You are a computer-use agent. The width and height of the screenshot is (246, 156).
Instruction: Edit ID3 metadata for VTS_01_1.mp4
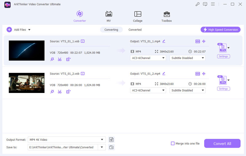point(198,42)
